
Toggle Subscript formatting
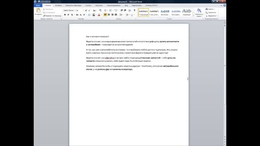click(x=80, y=15)
